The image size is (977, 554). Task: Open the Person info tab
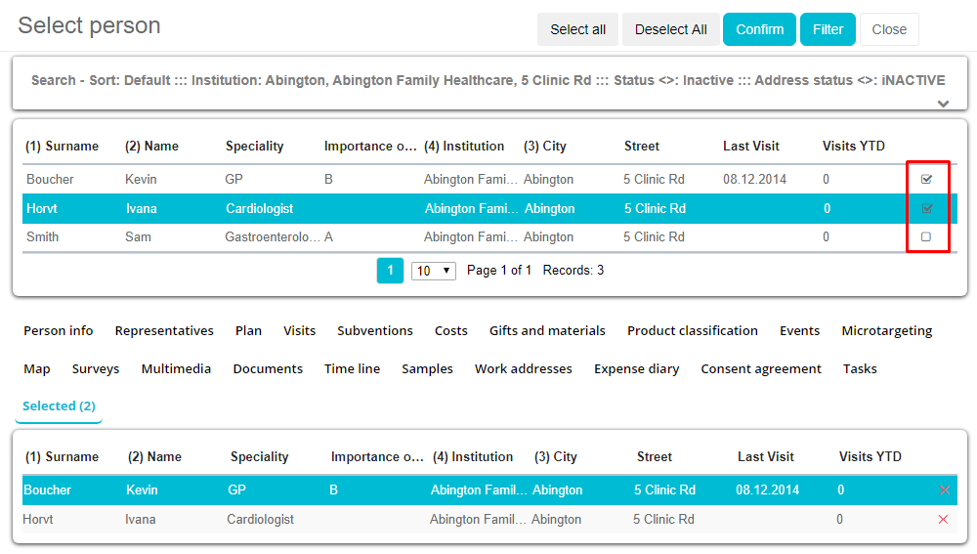tap(59, 331)
